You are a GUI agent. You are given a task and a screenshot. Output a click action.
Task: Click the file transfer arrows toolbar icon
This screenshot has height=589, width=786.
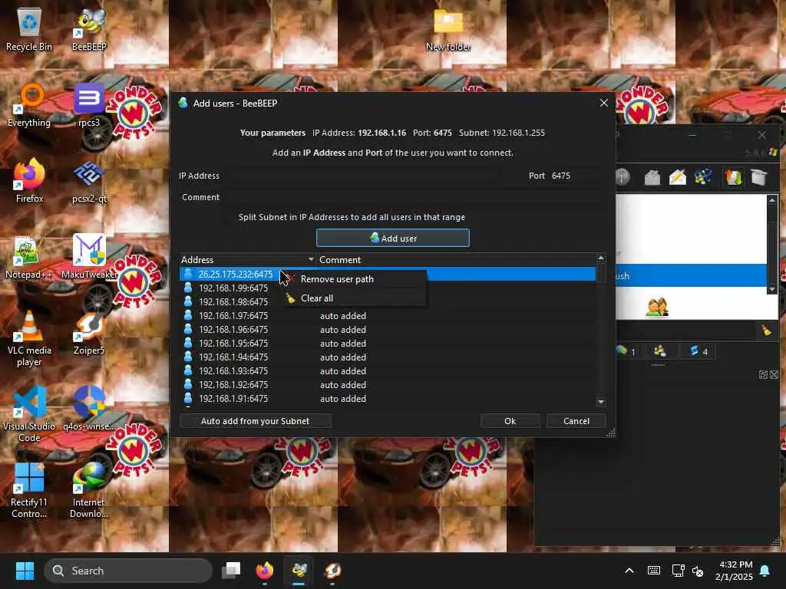(733, 177)
